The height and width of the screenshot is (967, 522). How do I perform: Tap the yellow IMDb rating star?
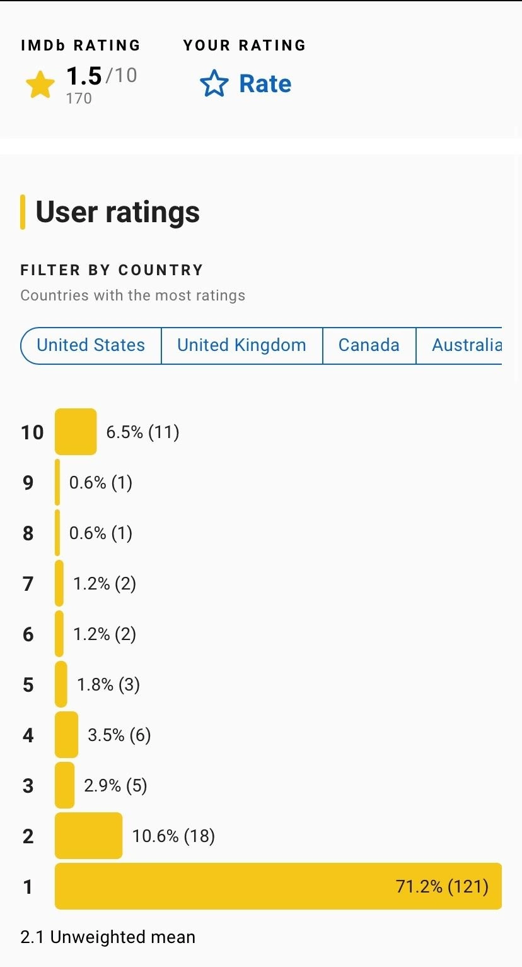(x=40, y=85)
